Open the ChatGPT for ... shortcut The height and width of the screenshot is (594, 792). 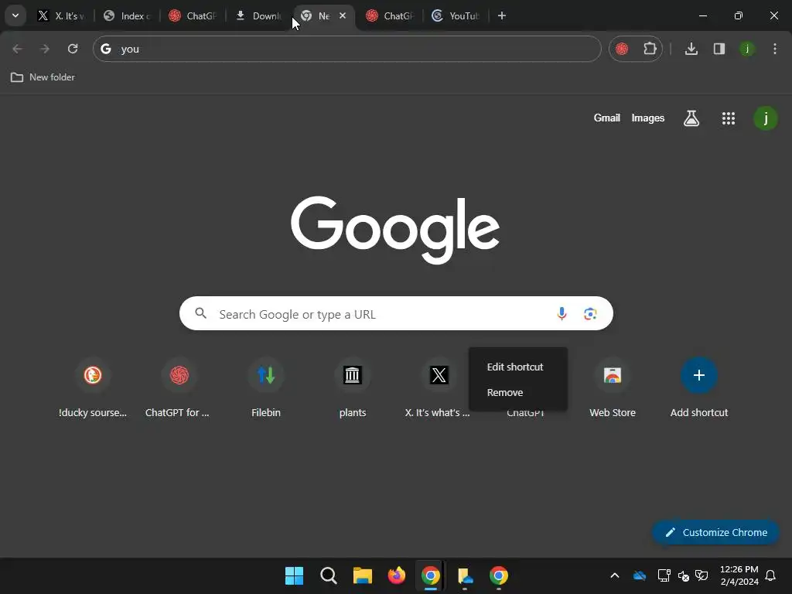tap(179, 388)
